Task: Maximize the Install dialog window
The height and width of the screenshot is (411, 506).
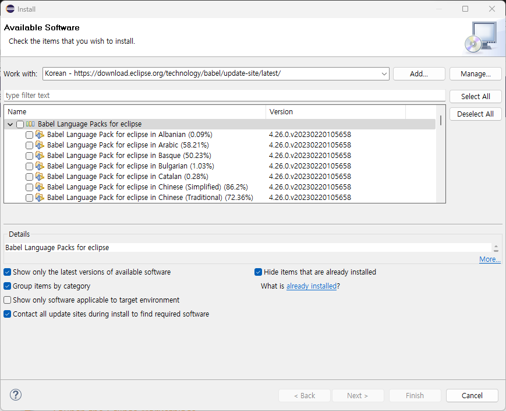Action: click(465, 9)
